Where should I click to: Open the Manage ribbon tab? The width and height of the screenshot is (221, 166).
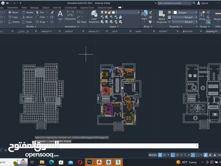pos(35,8)
